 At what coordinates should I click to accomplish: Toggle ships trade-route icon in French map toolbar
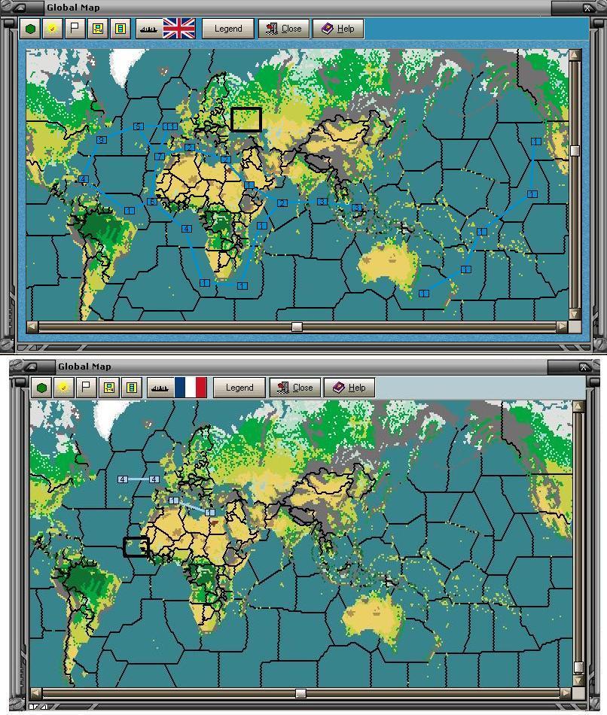pyautogui.click(x=160, y=388)
